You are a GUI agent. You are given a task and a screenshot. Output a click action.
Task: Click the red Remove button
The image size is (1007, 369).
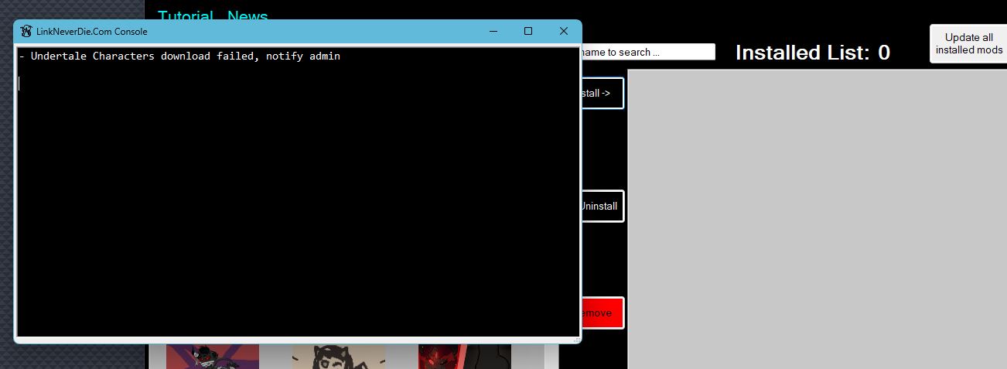(602, 313)
